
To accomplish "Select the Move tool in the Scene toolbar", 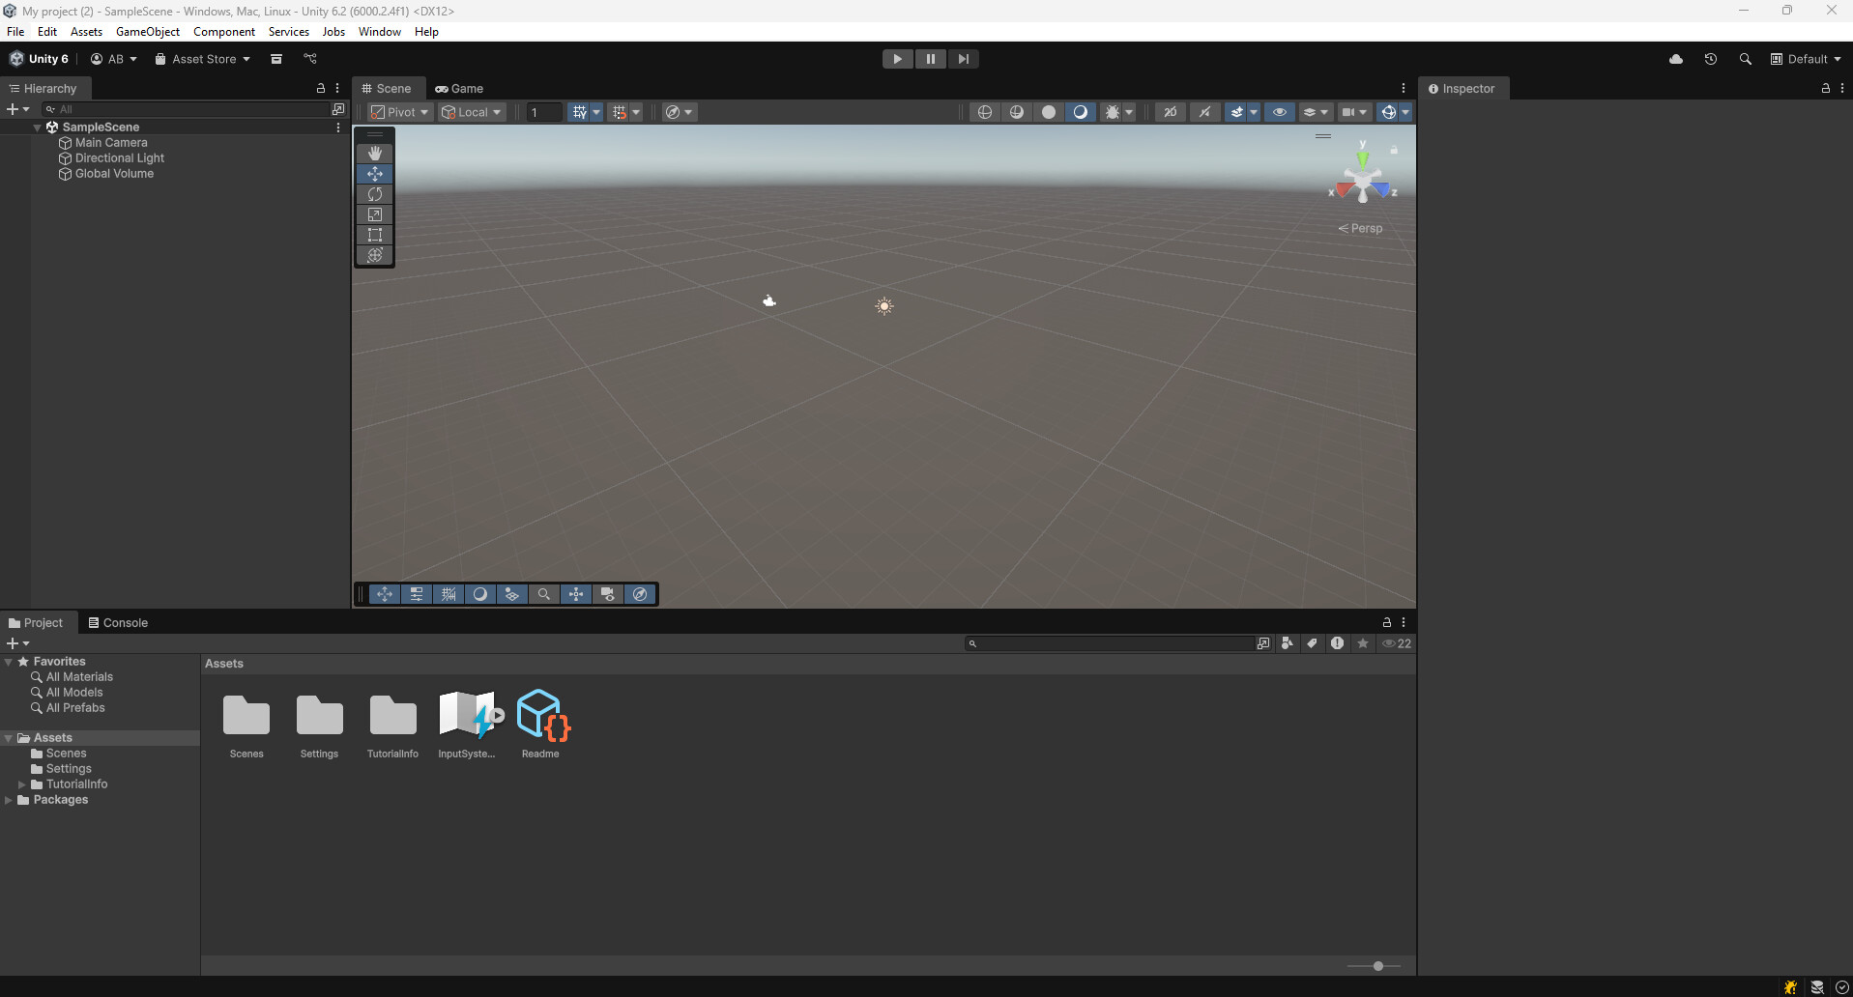I will pos(374,174).
